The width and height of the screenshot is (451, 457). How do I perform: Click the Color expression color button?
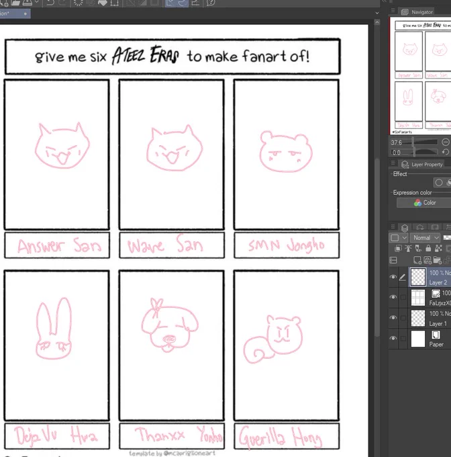[424, 202]
